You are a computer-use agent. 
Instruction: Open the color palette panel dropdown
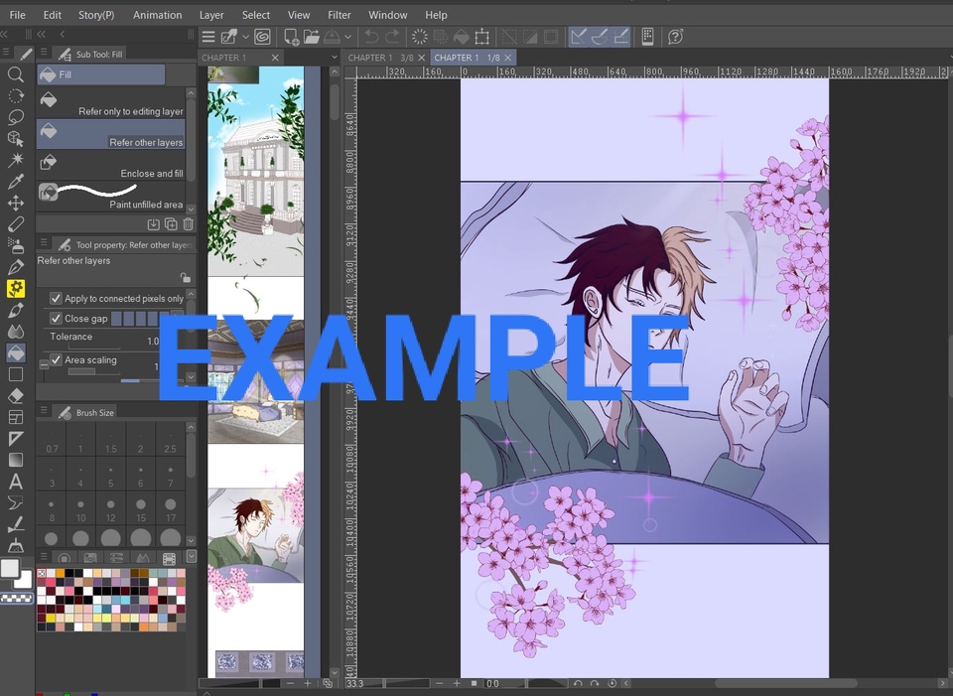coord(191,557)
